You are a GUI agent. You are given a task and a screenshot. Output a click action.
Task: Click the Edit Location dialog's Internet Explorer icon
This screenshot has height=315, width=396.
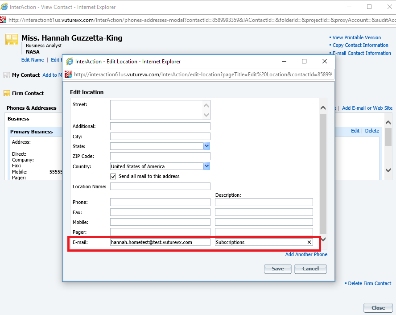pyautogui.click(x=70, y=62)
